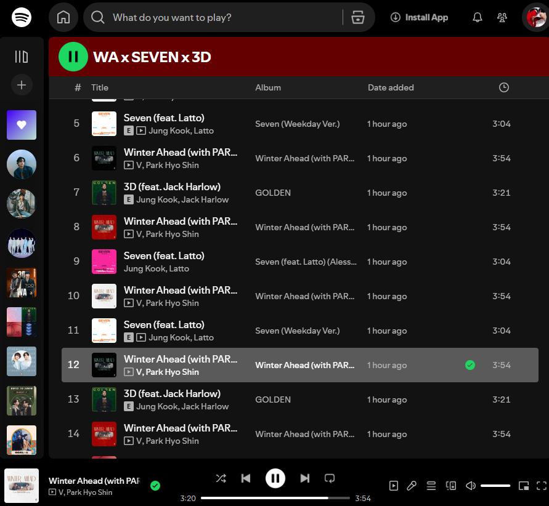The width and height of the screenshot is (549, 506).
Task: Open the Friend Activity icon
Action: coord(502,17)
